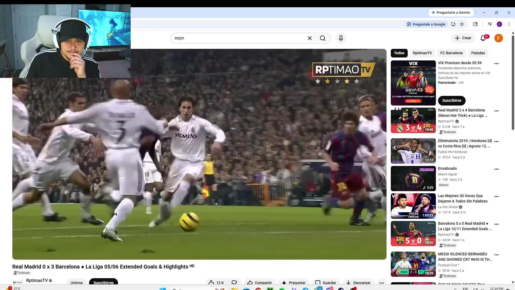Click 'La Voz Global' channel name
Screen dimensions: 515x290
(x=448, y=207)
